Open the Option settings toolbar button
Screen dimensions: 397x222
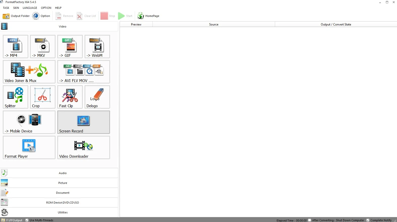tap(41, 16)
